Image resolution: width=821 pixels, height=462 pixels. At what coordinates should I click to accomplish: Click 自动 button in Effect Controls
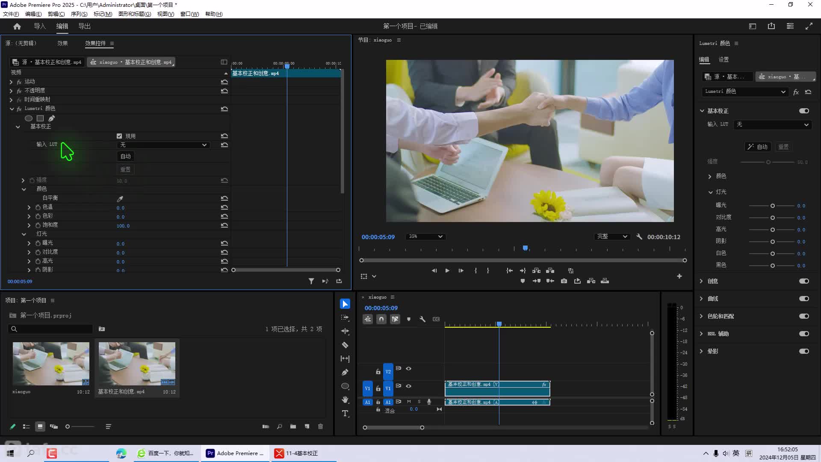pos(126,156)
